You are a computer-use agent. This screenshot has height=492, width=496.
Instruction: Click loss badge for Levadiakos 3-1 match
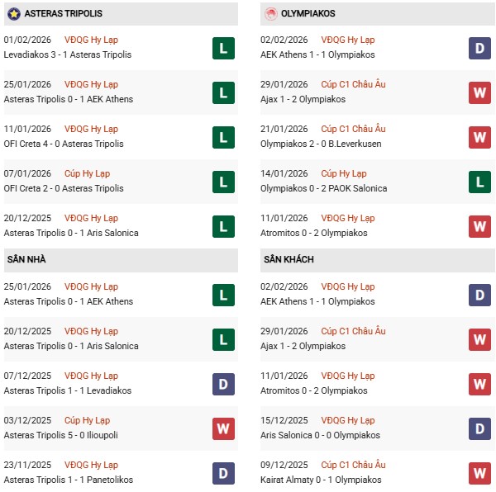coord(222,48)
